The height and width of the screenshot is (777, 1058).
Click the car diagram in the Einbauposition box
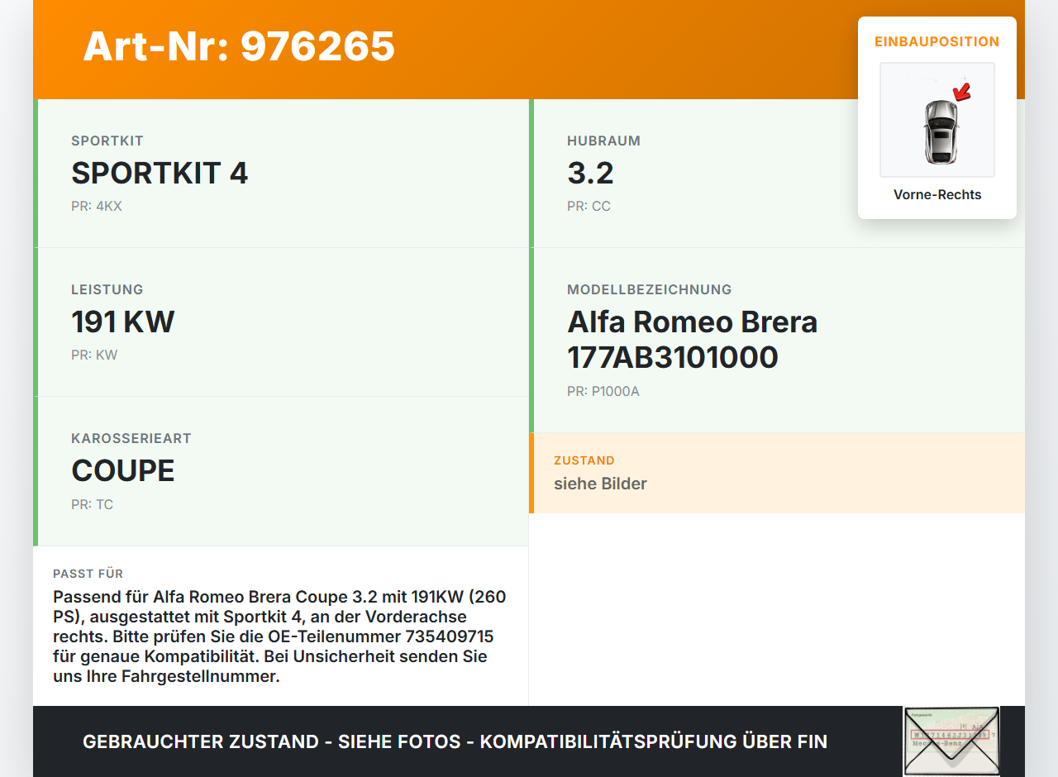(x=936, y=120)
